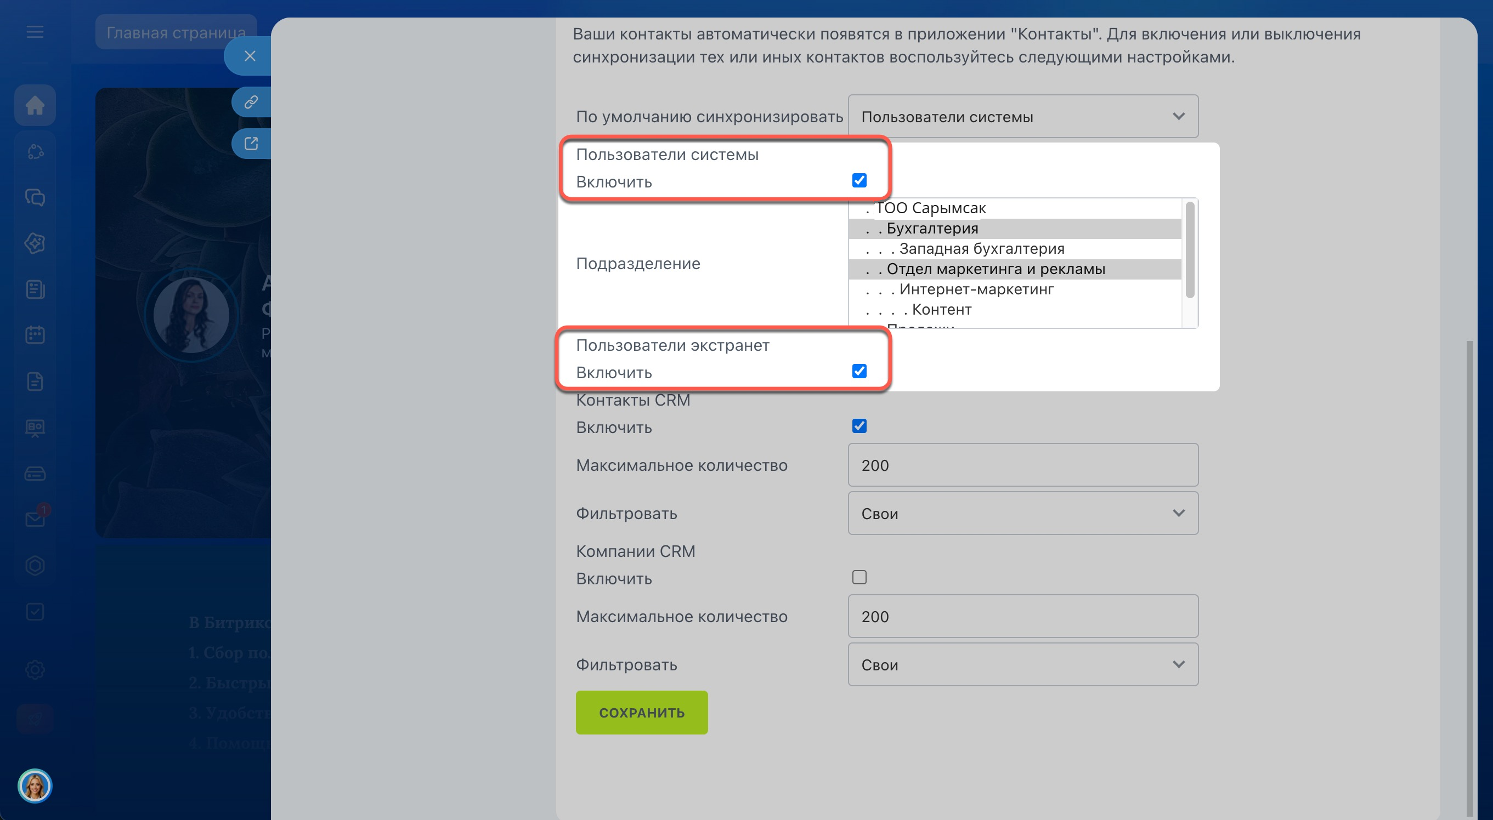Uncheck Включить under Пользователи экстранет
This screenshot has width=1493, height=820.
(x=859, y=371)
